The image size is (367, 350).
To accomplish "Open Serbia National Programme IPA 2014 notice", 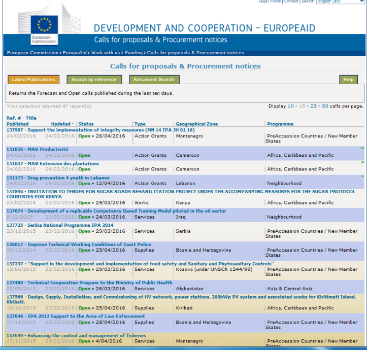I will pos(59,225).
